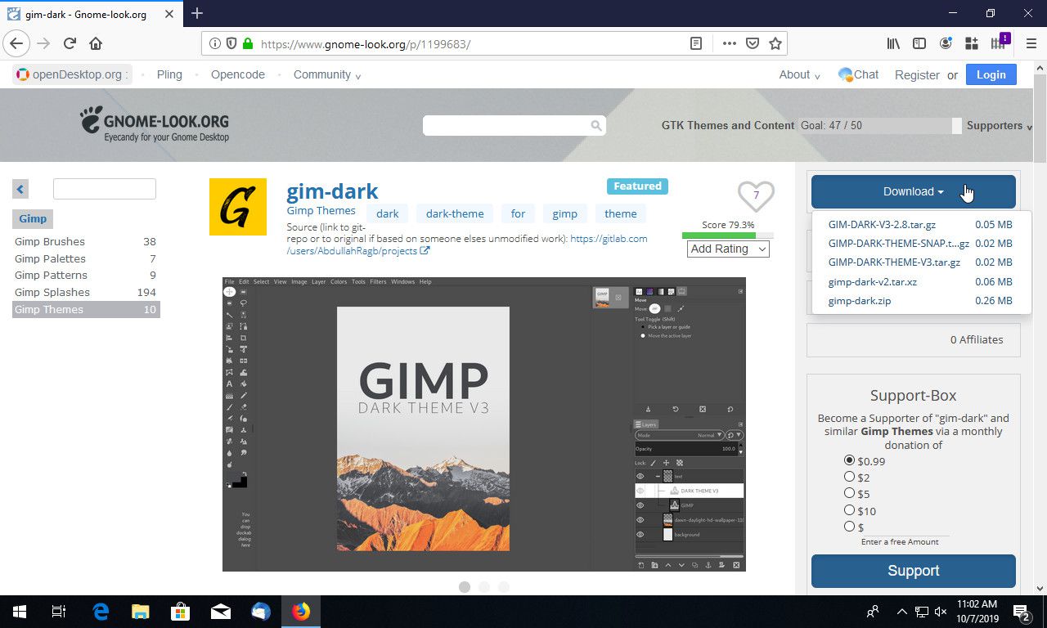
Task: Open Opencode link
Action: click(238, 74)
